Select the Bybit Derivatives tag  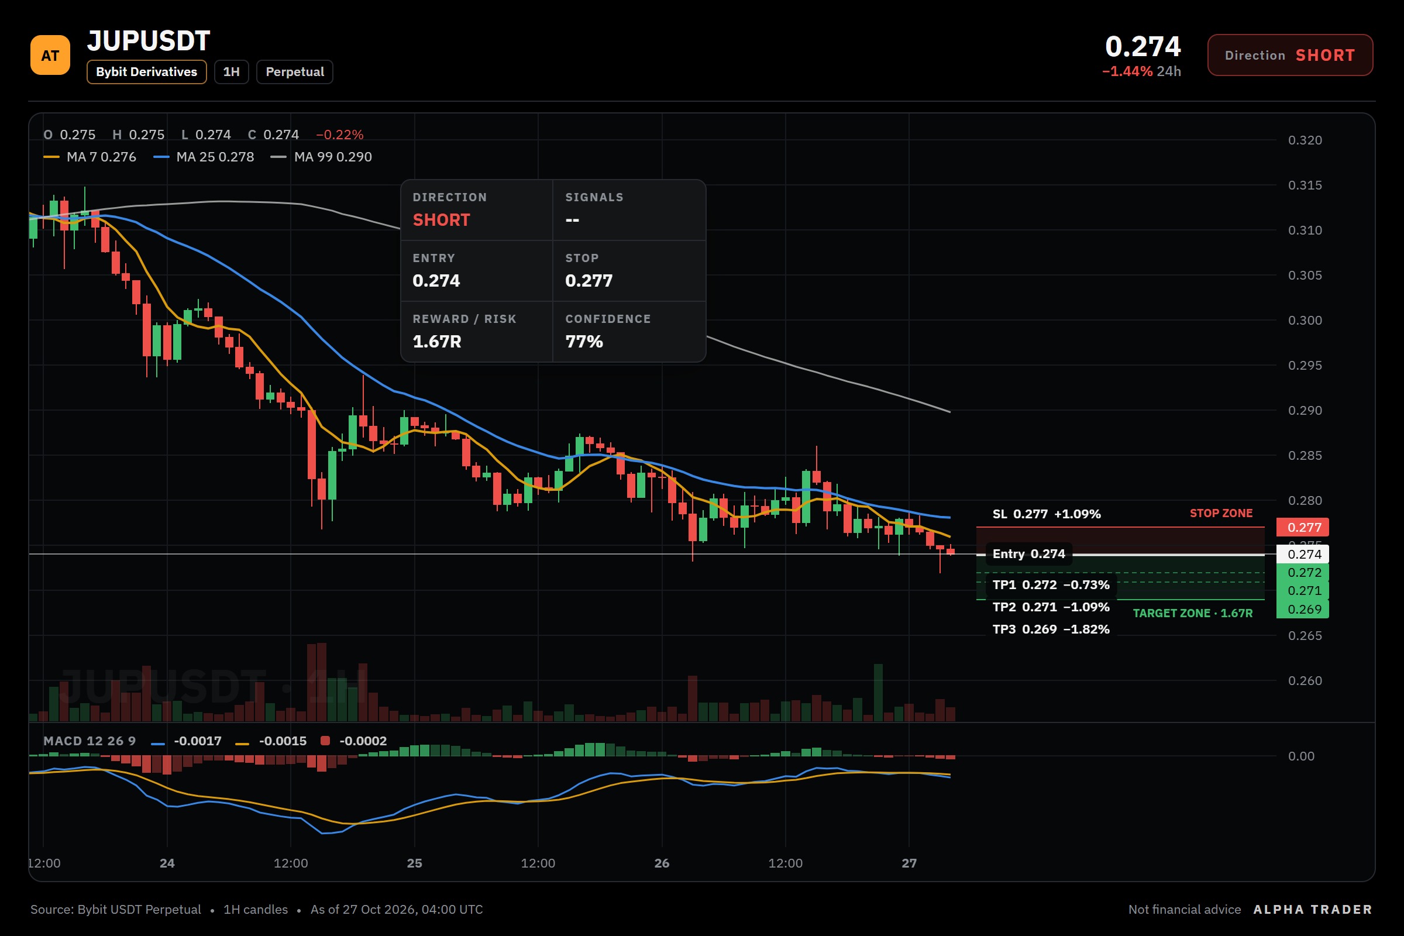(146, 71)
